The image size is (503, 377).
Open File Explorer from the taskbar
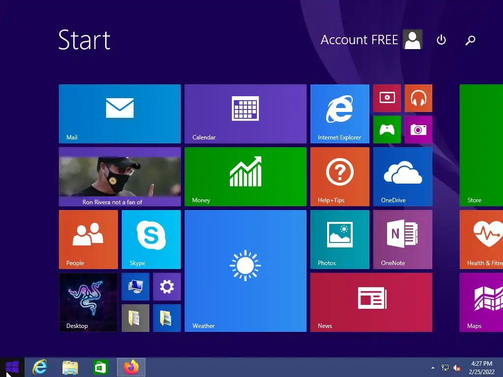coord(70,367)
